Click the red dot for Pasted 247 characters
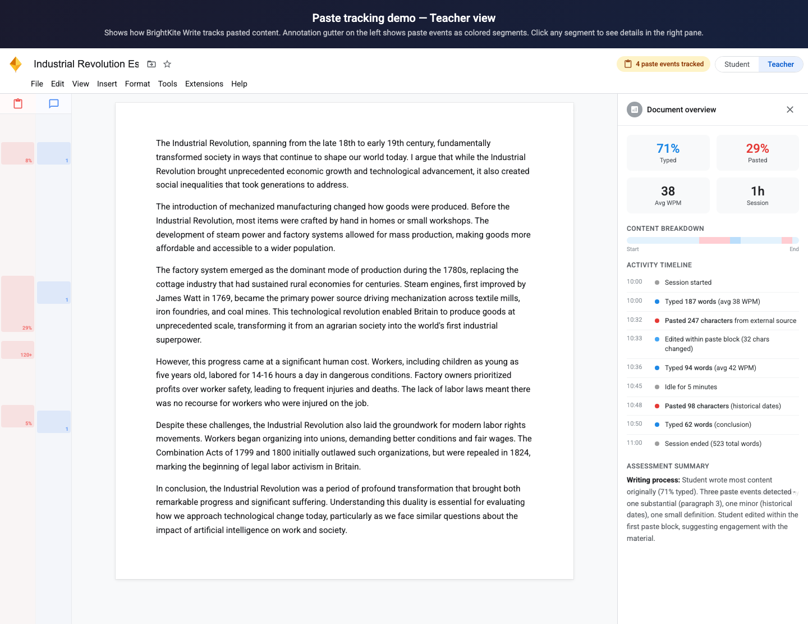 click(x=656, y=320)
